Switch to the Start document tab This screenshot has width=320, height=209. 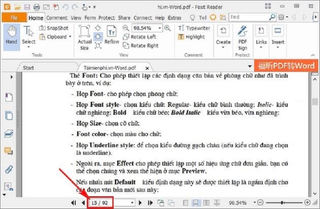pyautogui.click(x=28, y=68)
